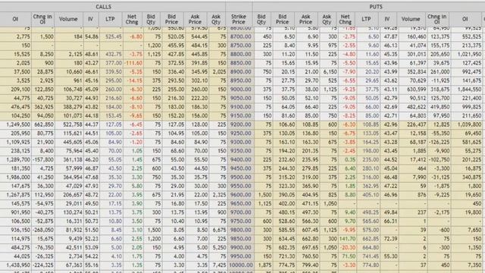Open the 9100.00 strike price
Viewport: 485px width, 273px height.
click(240, 107)
